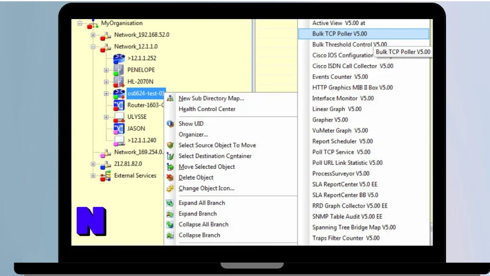This screenshot has width=490, height=276.
Task: Click the PENELOPE server icon
Action: tap(119, 70)
